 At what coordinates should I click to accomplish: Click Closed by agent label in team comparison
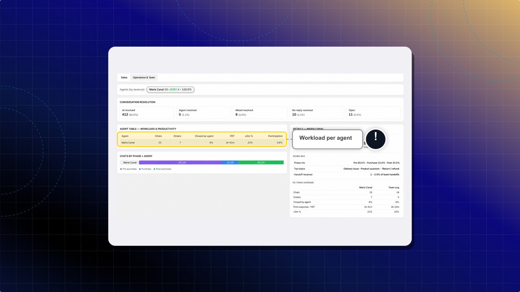pos(302,202)
